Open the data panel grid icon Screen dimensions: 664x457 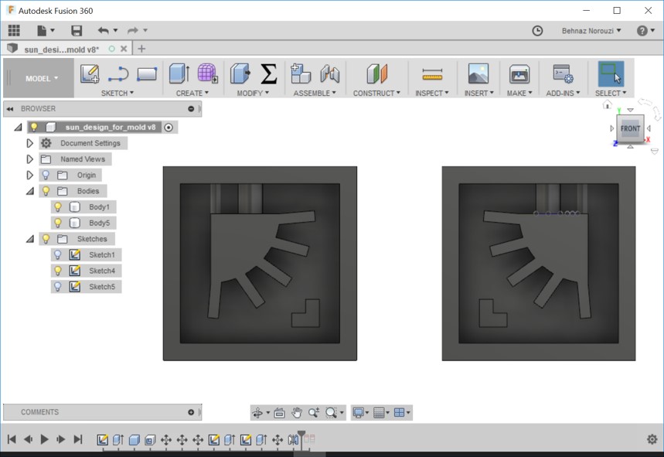click(14, 30)
